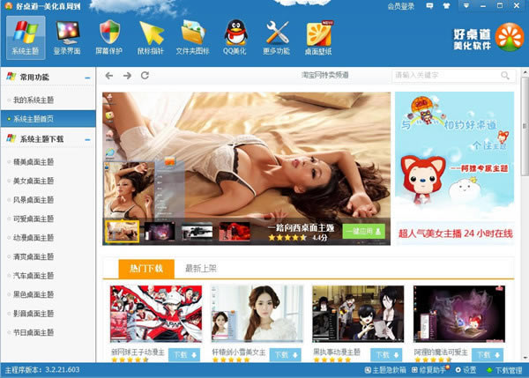Open the 阿狸的魔法 theme preview image
This screenshot has width=529, height=378.
click(x=459, y=314)
